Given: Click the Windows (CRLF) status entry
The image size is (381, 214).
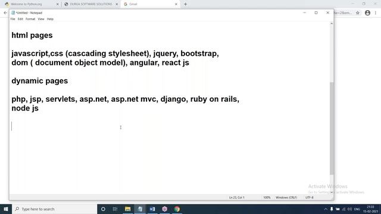Looking at the screenshot, I should click(x=286, y=197).
